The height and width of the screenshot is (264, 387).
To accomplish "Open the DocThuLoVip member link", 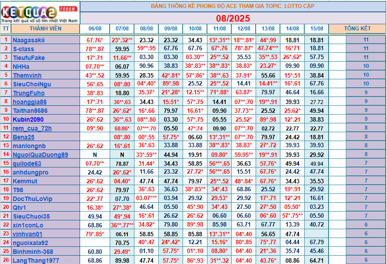I will tap(33, 199).
